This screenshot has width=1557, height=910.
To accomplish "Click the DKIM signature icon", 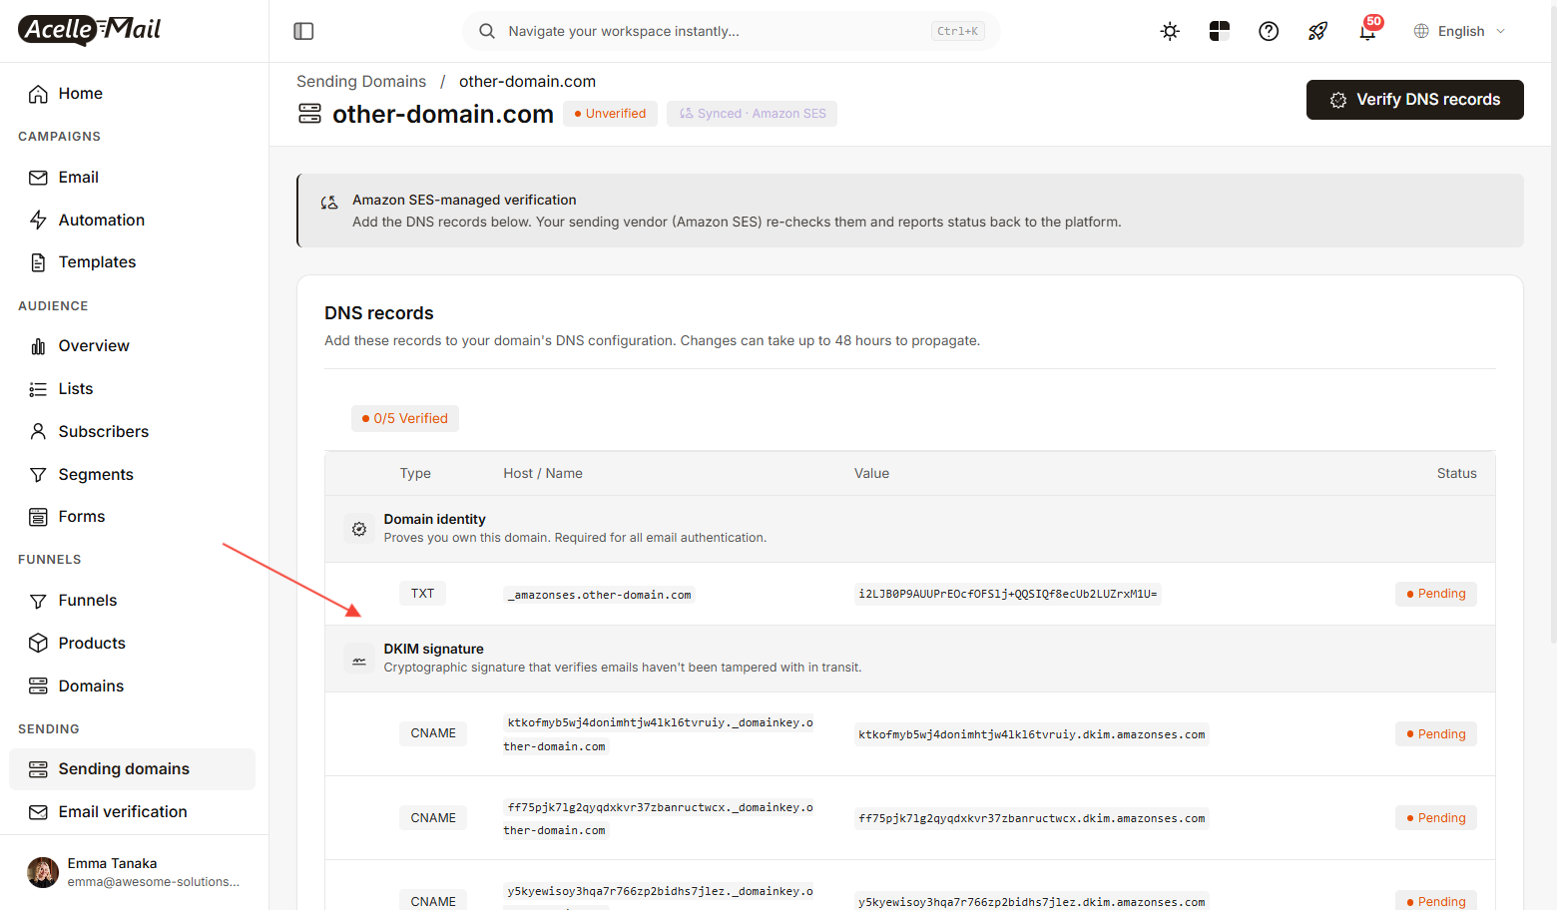I will pyautogui.click(x=359, y=659).
